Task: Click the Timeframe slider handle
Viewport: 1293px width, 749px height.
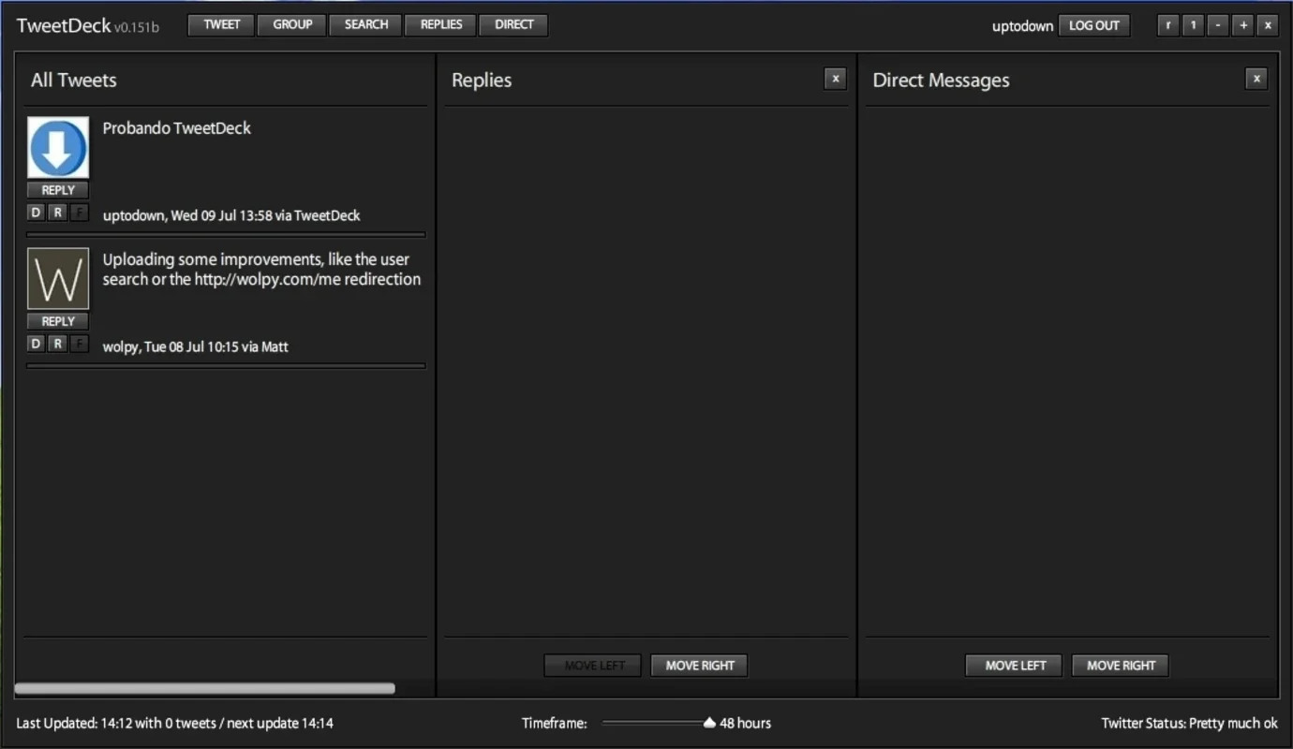Action: pyautogui.click(x=709, y=723)
